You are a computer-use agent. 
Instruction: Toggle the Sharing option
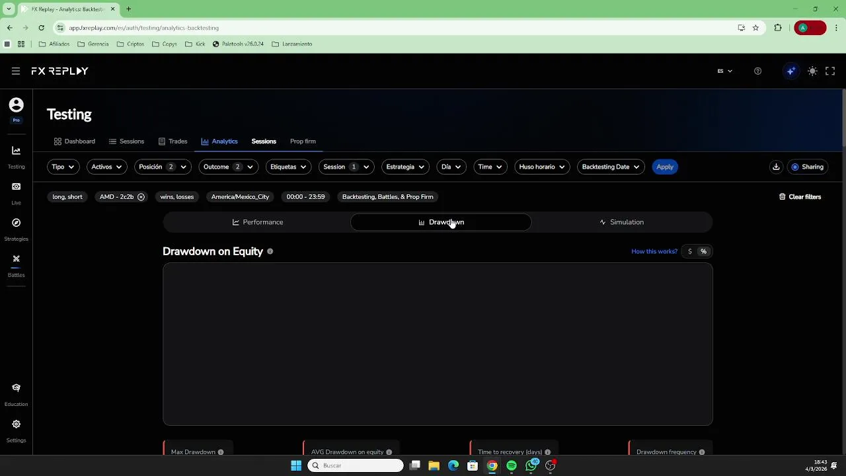coord(808,167)
